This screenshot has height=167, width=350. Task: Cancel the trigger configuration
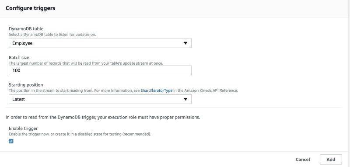click(x=303, y=160)
